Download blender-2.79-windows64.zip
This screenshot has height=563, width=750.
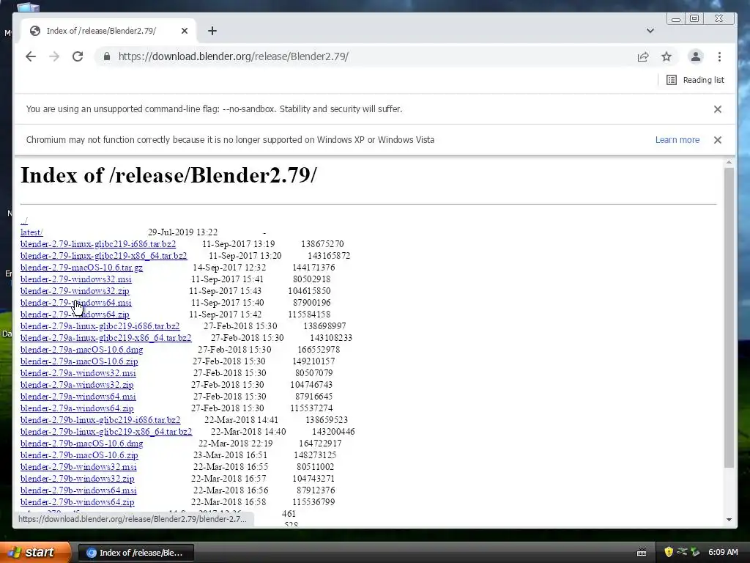pos(75,314)
